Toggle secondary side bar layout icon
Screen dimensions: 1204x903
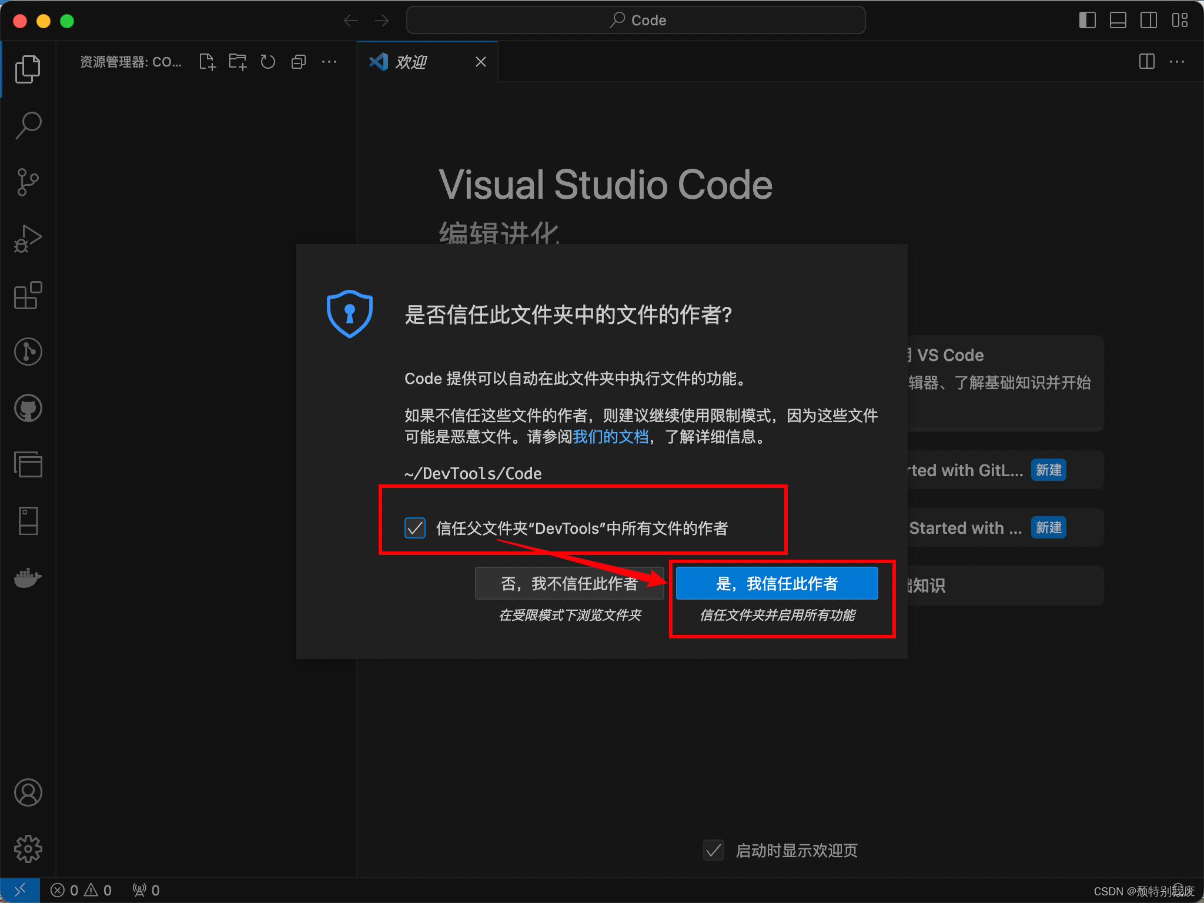coord(1148,21)
